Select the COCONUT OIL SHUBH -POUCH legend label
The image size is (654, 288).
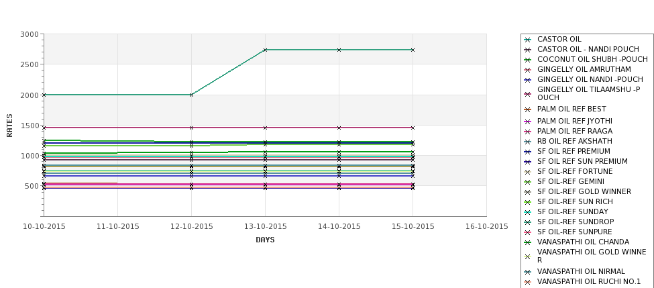[592, 59]
